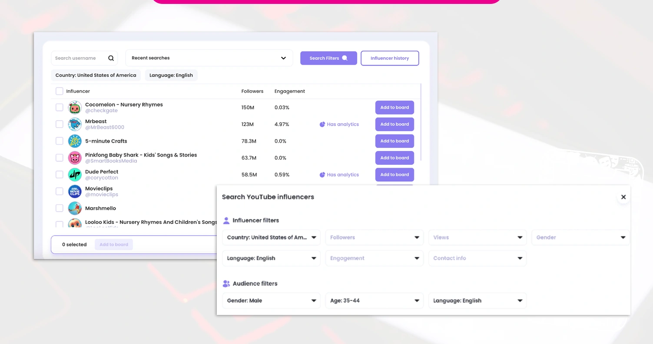Open the Influencer history page
The image size is (653, 344).
tap(390, 58)
